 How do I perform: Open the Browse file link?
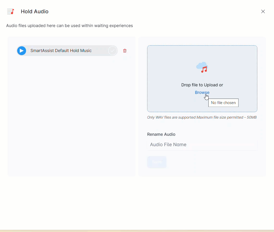(202, 93)
